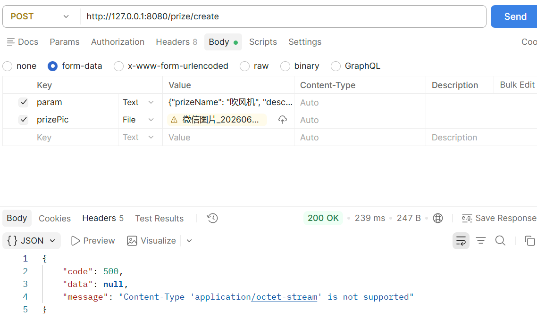Select the raw body radio option
The height and width of the screenshot is (335, 537).
(x=244, y=66)
